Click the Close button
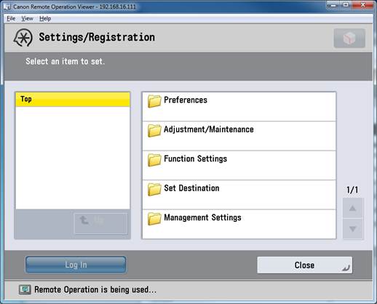The image size is (377, 304). [305, 265]
